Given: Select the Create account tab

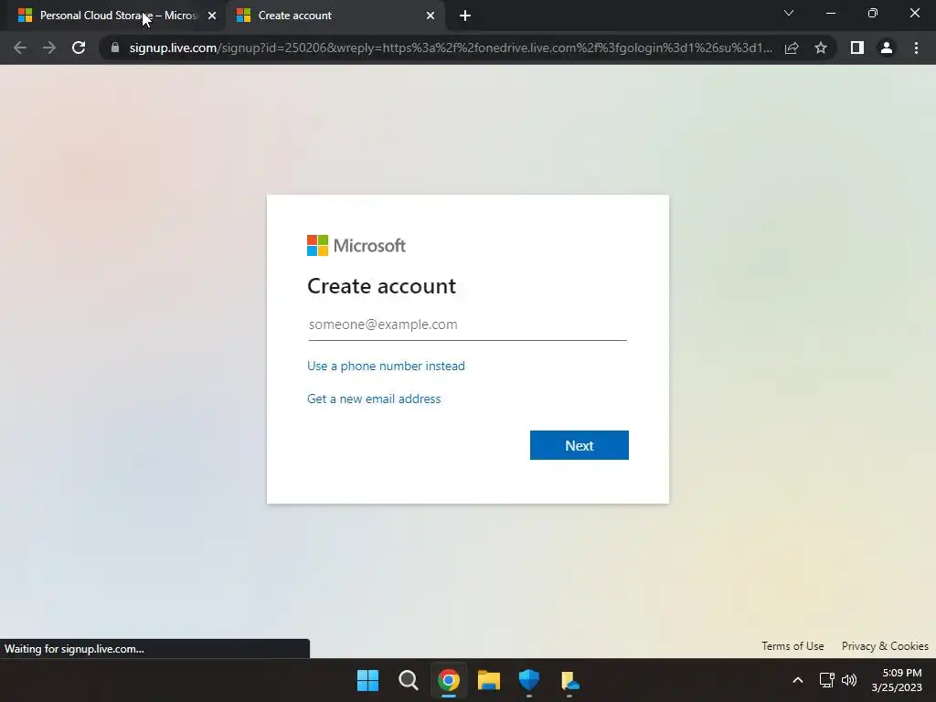Looking at the screenshot, I should (336, 16).
